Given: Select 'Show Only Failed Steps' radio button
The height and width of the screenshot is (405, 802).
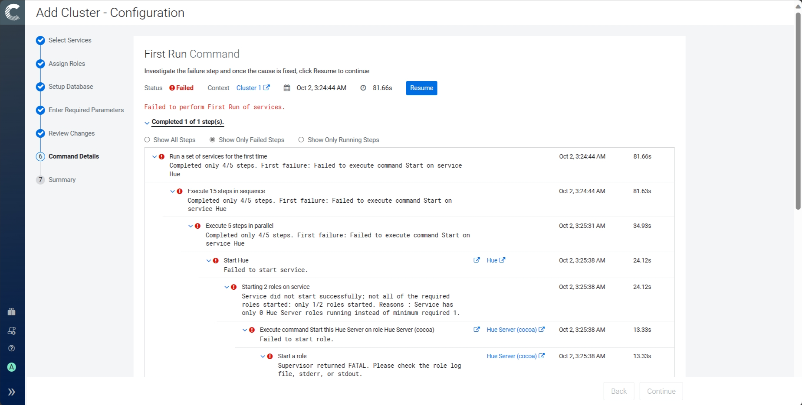Looking at the screenshot, I should coord(213,139).
